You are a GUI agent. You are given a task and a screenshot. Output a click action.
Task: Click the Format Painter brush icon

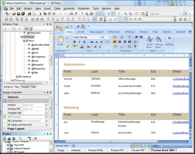click(67, 47)
